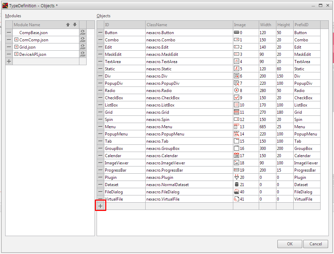The image size is (334, 254).
Task: Click the ClassName column header
Action: [189, 25]
